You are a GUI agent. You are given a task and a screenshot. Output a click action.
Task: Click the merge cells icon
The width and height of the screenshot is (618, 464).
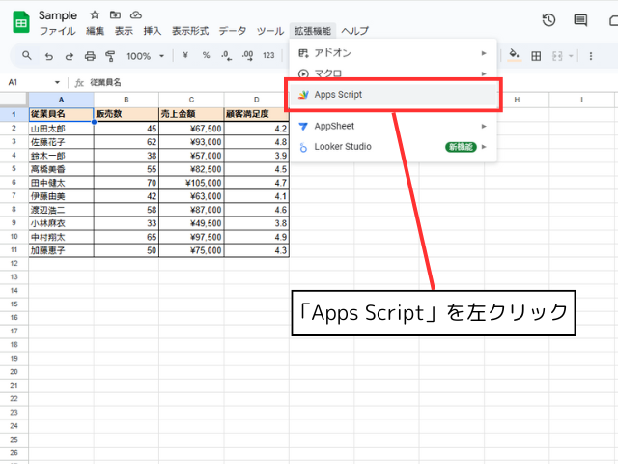(557, 56)
